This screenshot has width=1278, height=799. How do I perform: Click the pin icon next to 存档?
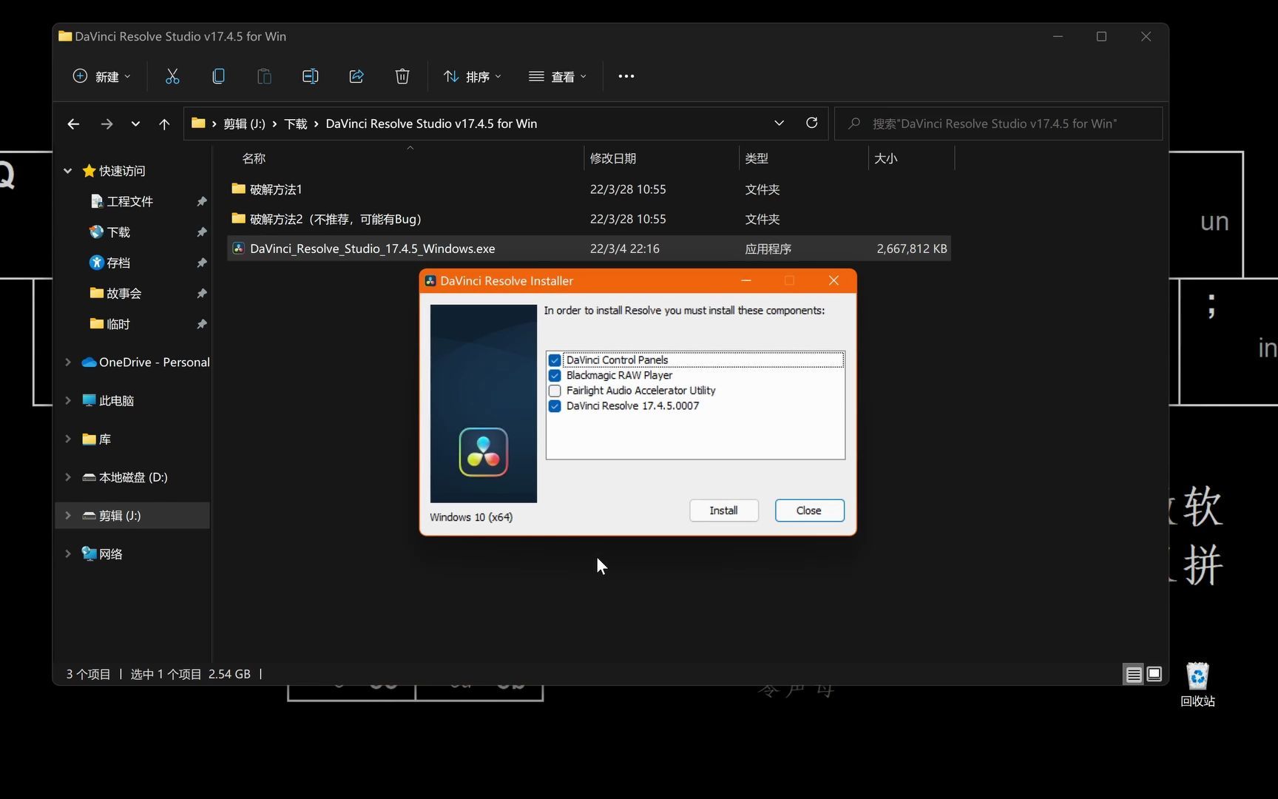coord(201,263)
